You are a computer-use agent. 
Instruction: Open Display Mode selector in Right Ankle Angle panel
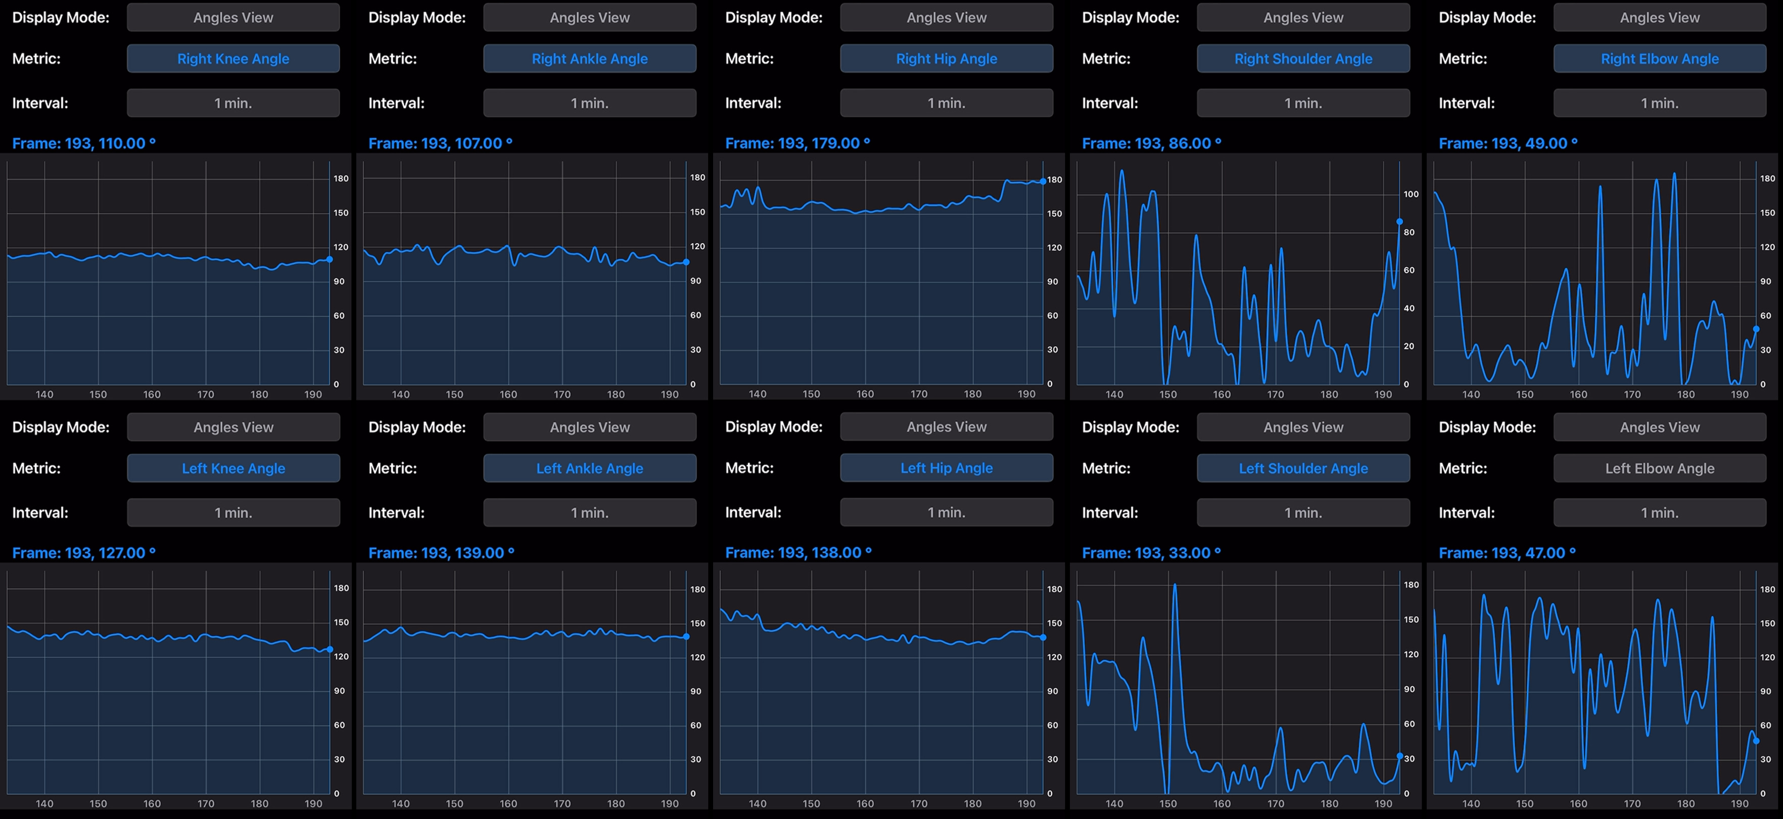(590, 17)
